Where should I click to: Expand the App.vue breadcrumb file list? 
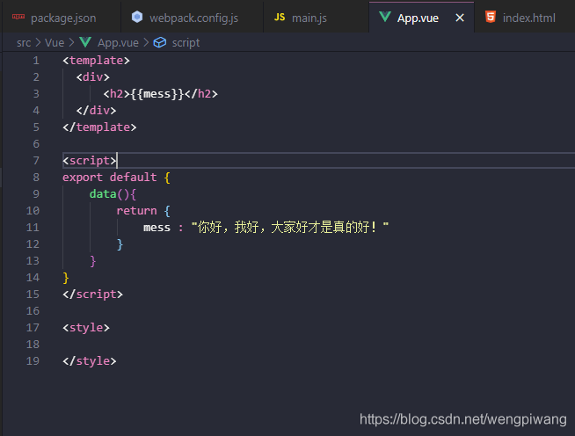[119, 42]
